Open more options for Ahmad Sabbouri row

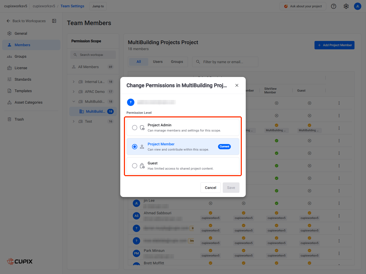[339, 216]
